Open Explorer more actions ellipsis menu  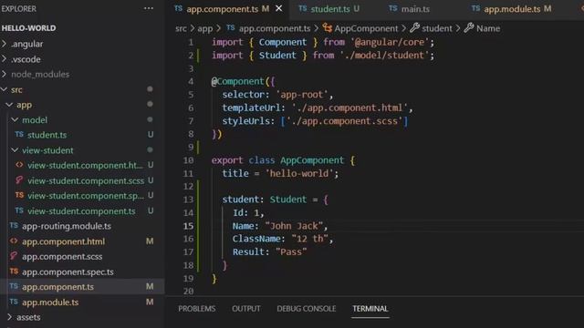click(148, 8)
